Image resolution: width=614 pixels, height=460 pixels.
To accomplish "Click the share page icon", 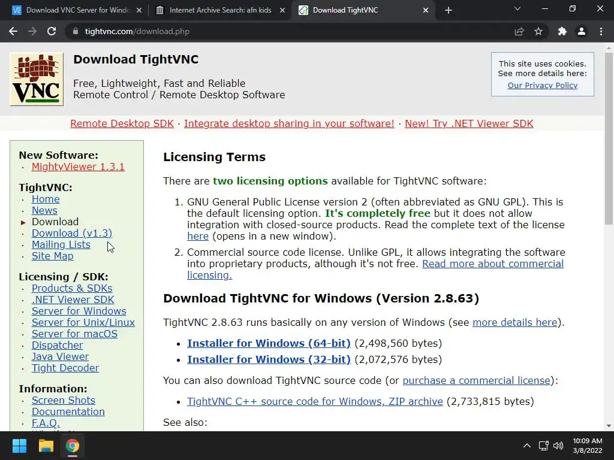I will [519, 31].
